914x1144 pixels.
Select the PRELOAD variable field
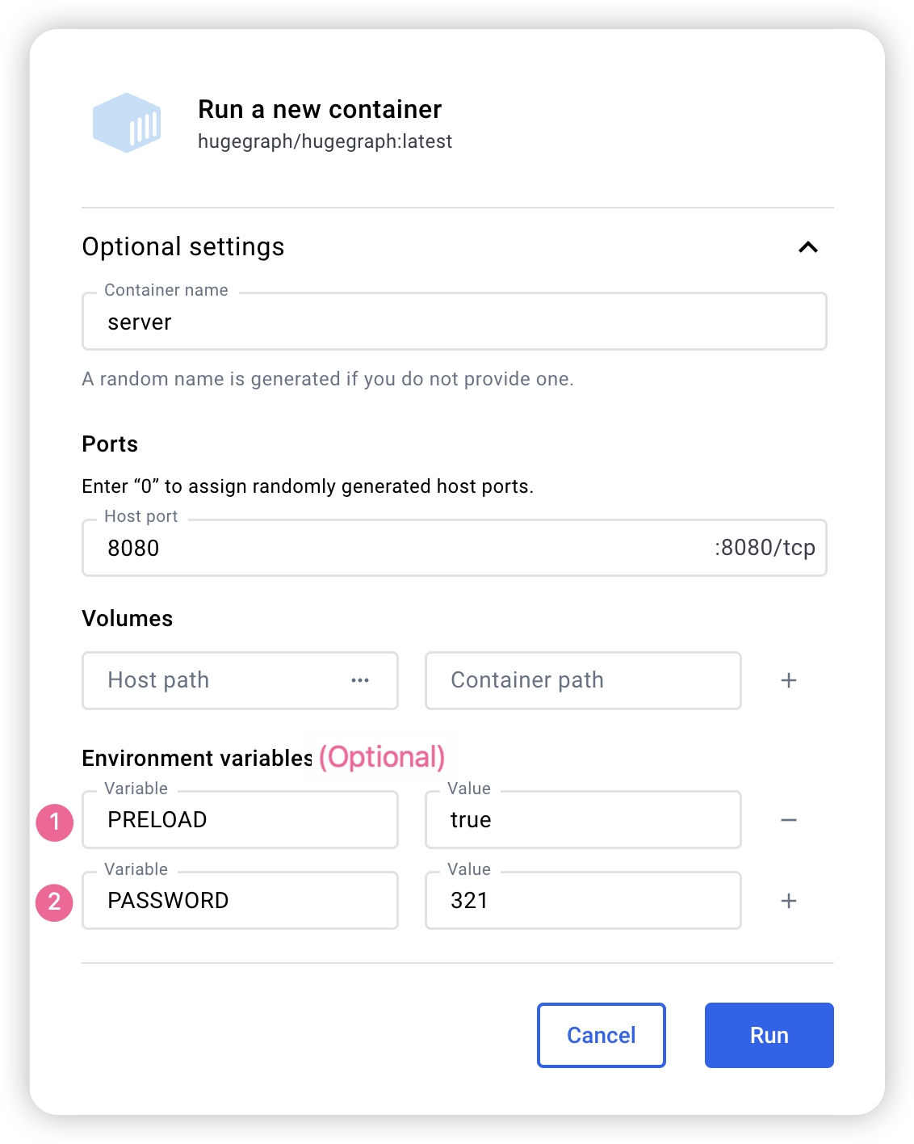240,819
